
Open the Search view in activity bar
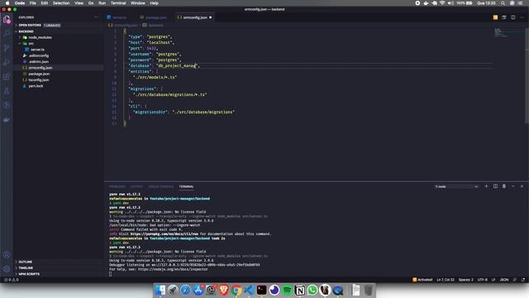point(7,33)
